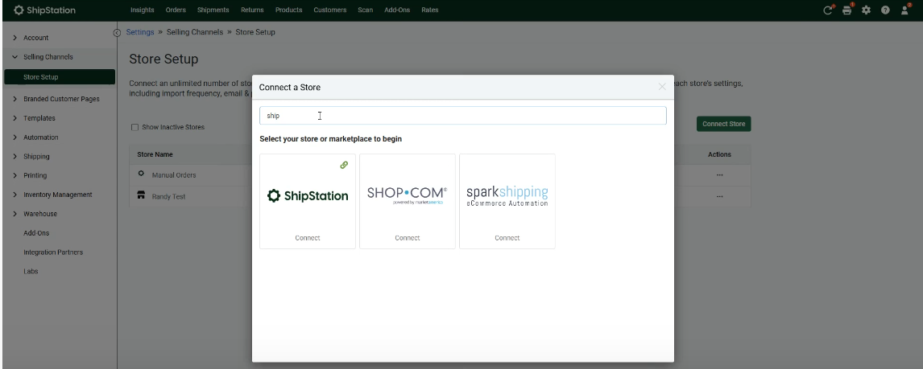Collapse sidebar using the arrow circle icon
The image size is (923, 369).
(118, 33)
